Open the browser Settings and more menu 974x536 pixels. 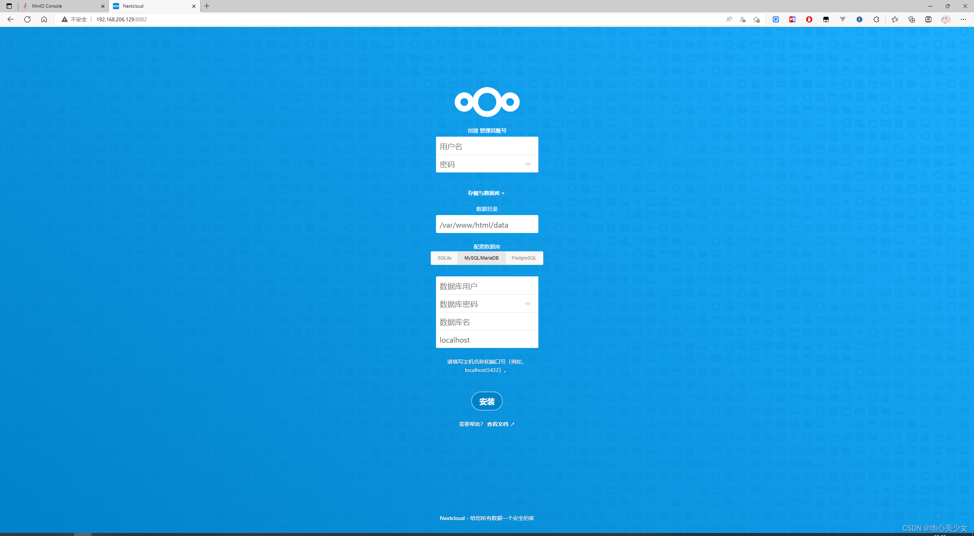pyautogui.click(x=963, y=19)
